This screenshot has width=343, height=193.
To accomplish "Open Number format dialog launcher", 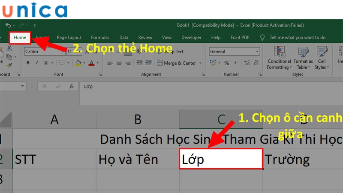I will coord(260,74).
